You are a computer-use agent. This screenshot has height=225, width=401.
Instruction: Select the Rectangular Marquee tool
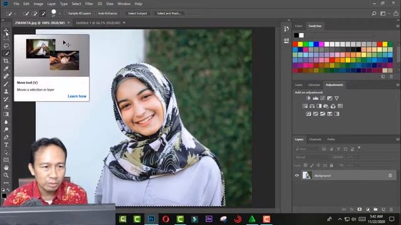tap(6, 38)
